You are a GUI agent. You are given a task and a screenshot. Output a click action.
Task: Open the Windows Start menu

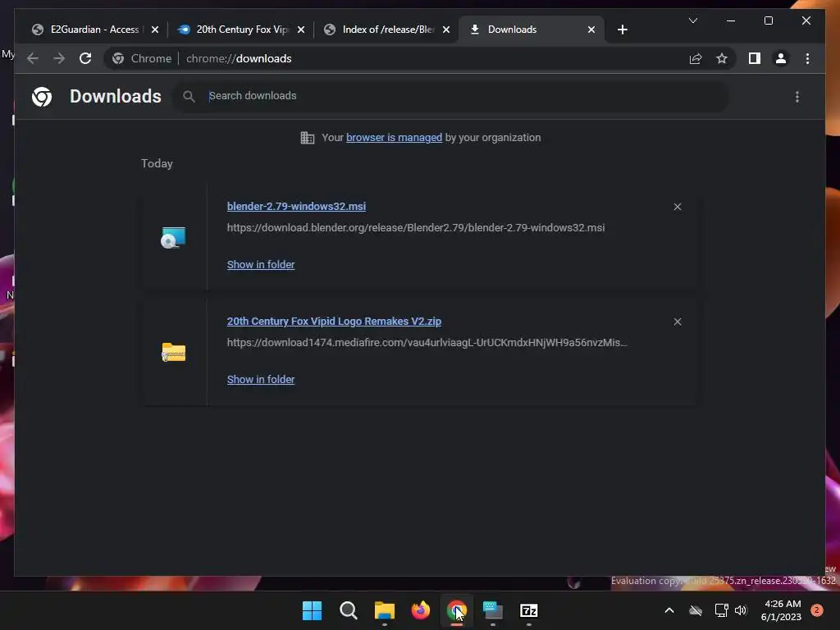[x=312, y=610]
